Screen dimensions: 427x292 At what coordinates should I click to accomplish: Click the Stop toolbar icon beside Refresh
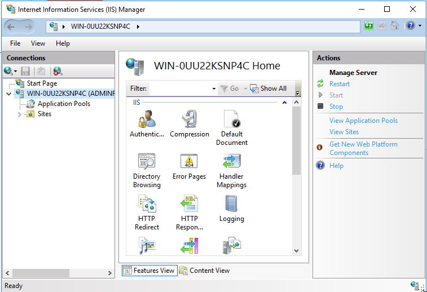(382, 26)
